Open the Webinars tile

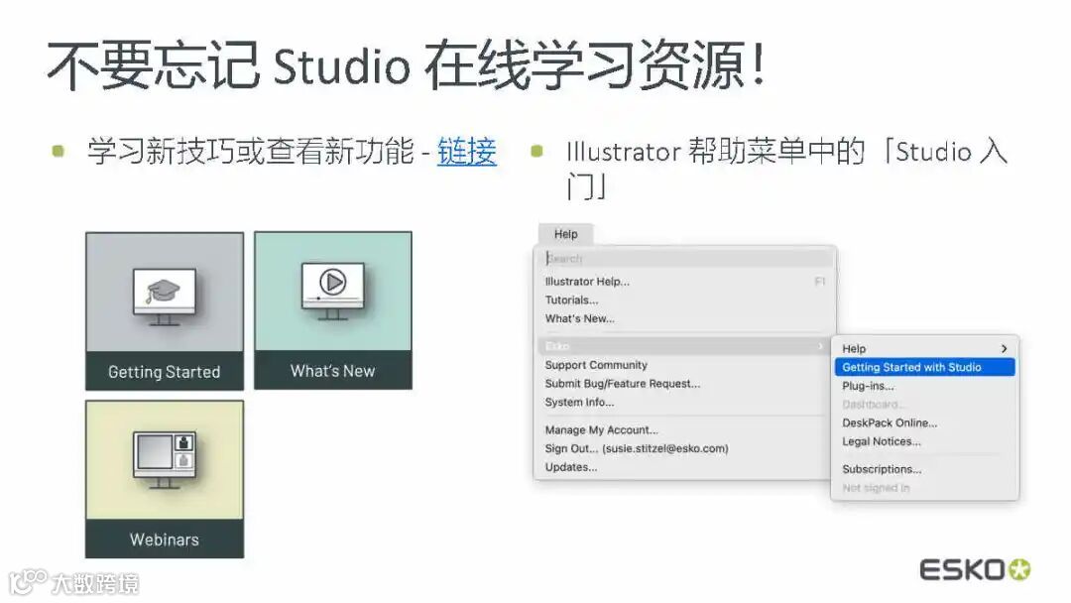click(165, 479)
